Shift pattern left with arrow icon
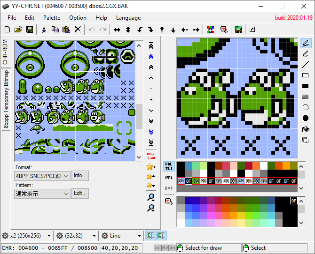 click(184, 30)
